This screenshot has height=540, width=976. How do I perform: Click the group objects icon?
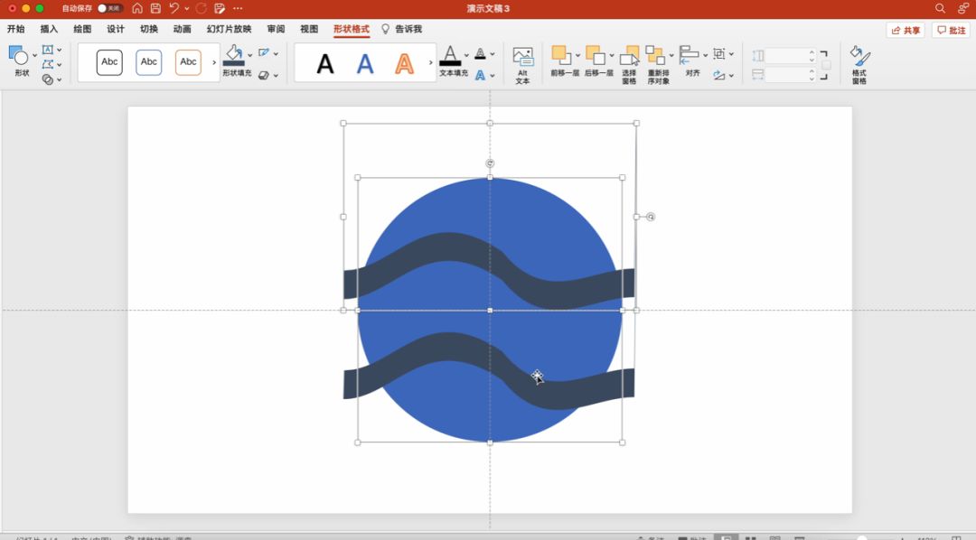719,53
